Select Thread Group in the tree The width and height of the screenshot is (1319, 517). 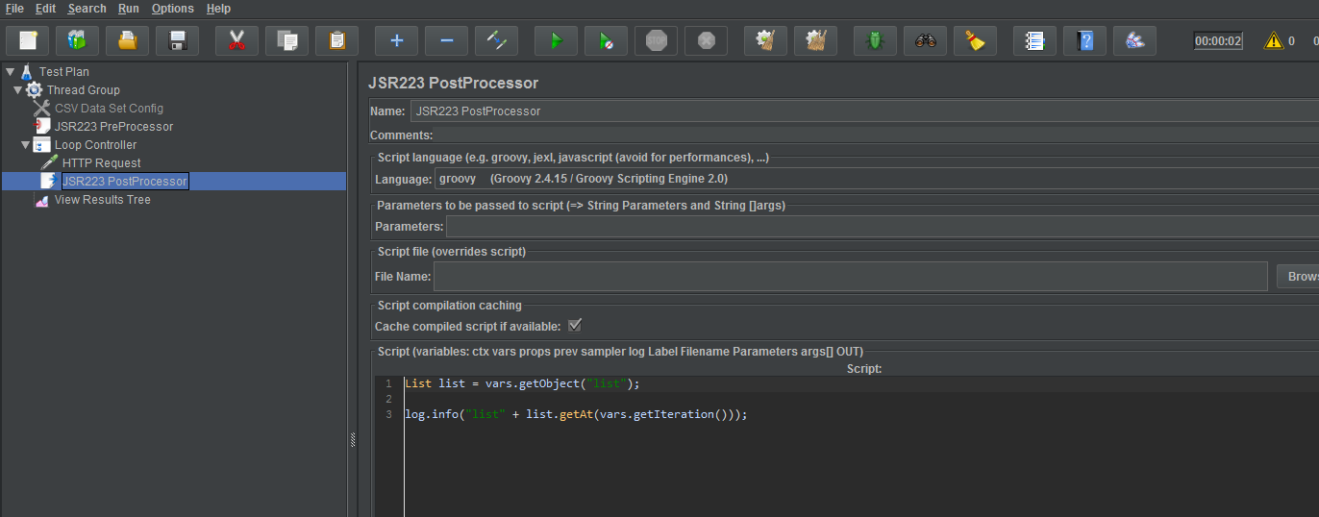[x=83, y=89]
